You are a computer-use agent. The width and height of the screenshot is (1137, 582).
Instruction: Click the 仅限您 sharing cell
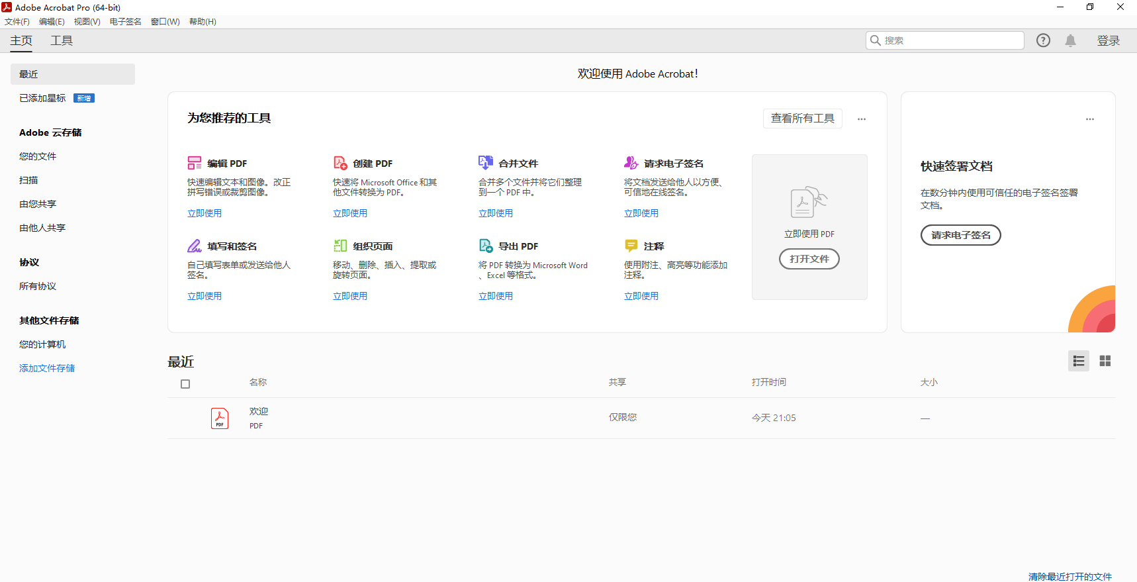coord(623,417)
